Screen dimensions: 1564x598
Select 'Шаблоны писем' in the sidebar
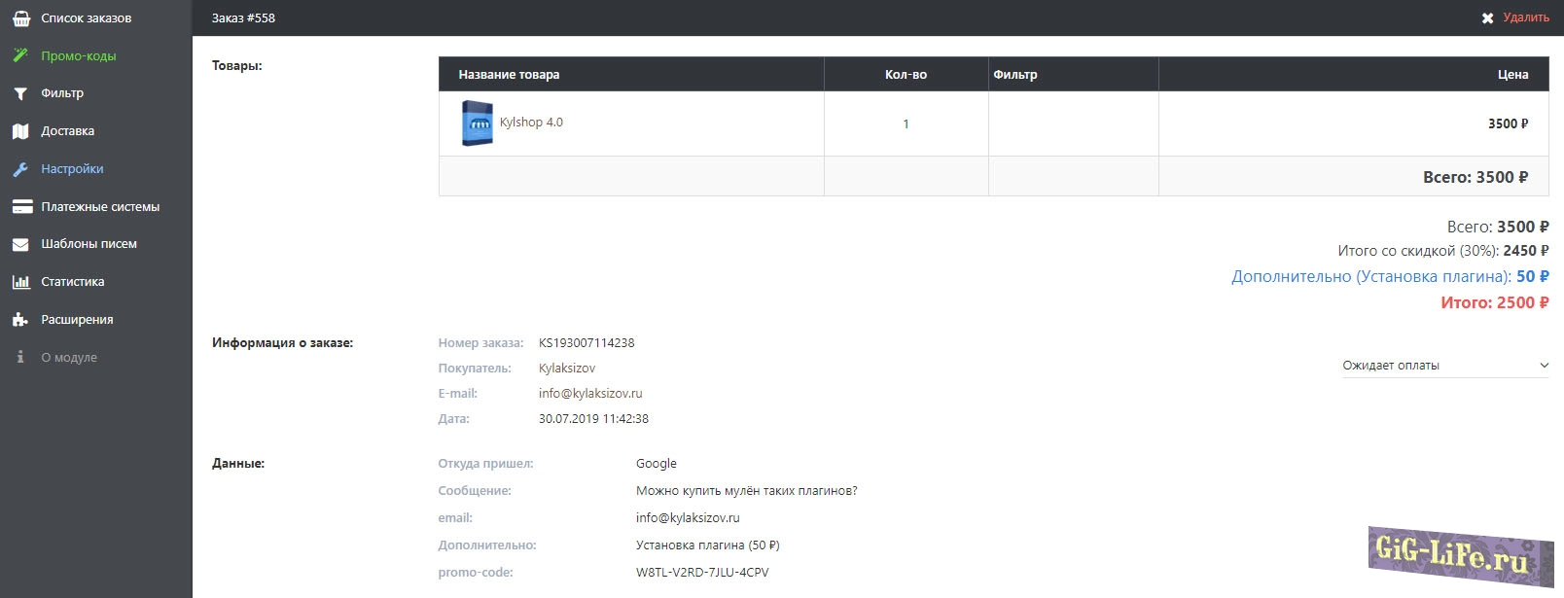pyautogui.click(x=89, y=244)
